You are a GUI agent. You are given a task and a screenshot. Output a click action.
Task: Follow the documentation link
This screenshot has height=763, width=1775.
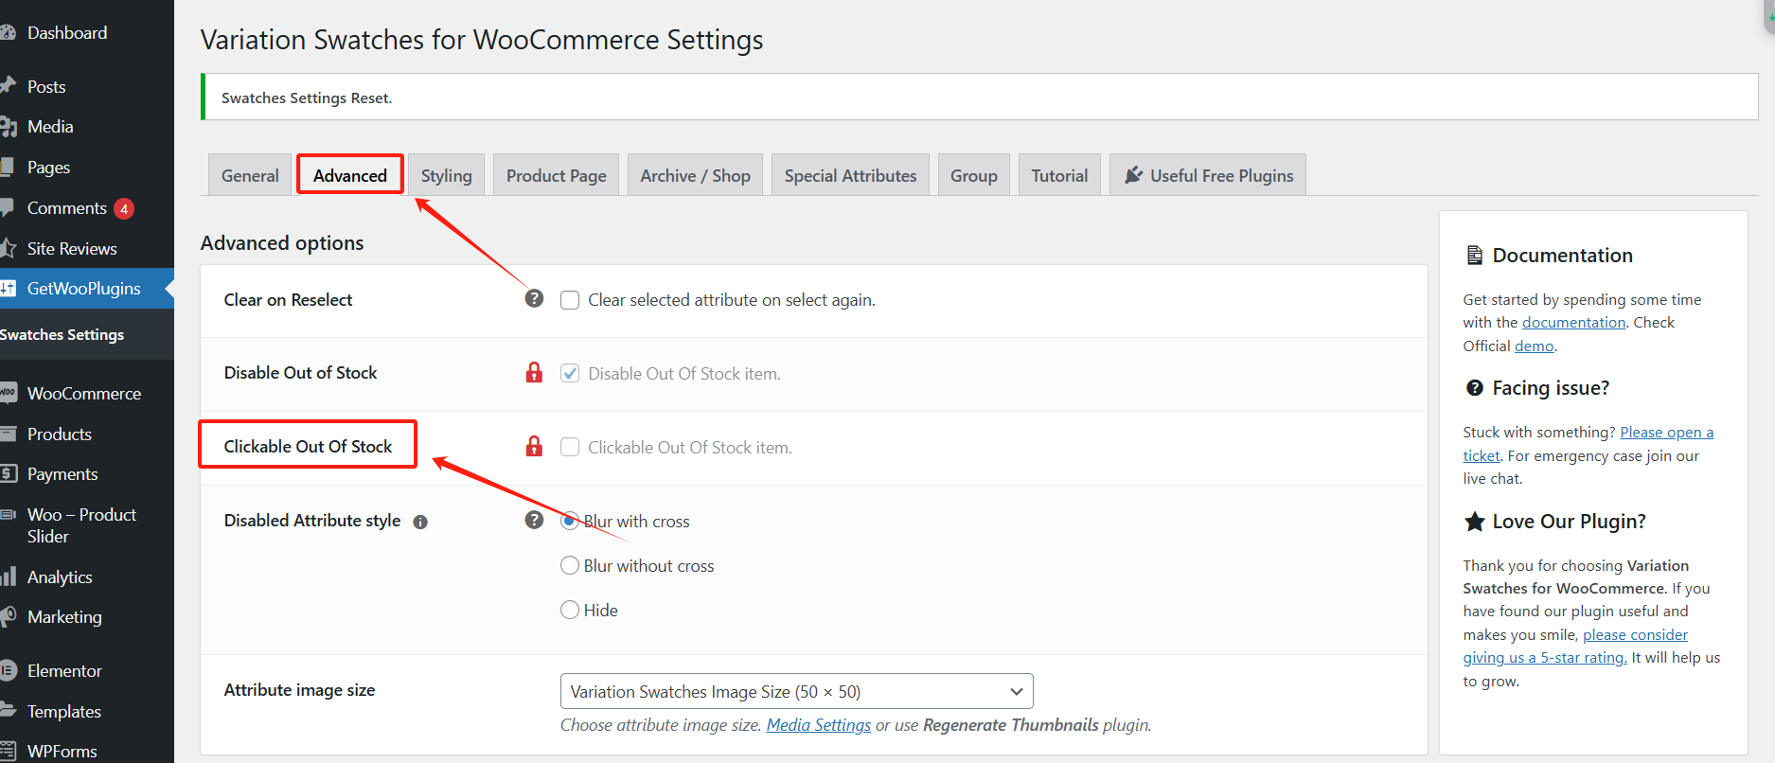click(x=1573, y=323)
